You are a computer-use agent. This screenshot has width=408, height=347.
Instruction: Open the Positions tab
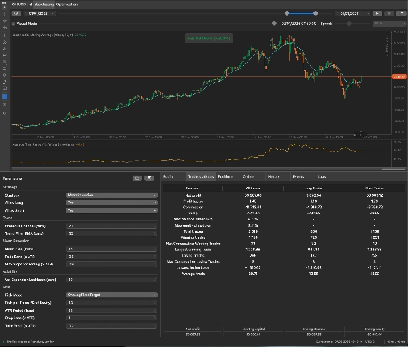pos(226,176)
